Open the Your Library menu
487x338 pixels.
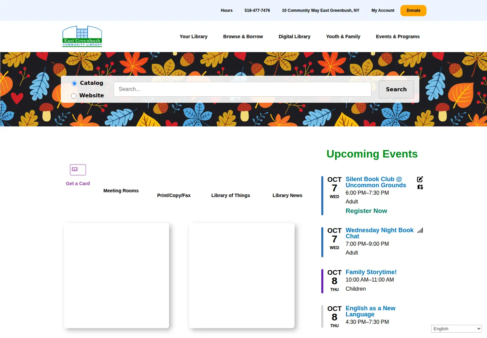[193, 37]
